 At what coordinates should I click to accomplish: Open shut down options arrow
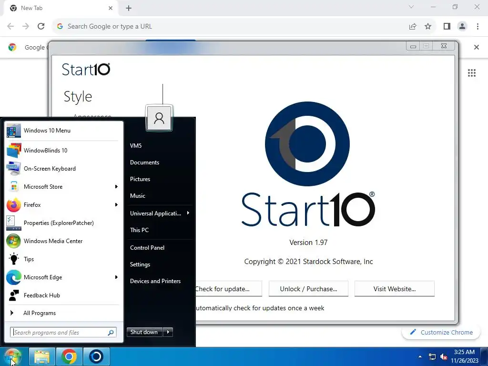pyautogui.click(x=168, y=332)
